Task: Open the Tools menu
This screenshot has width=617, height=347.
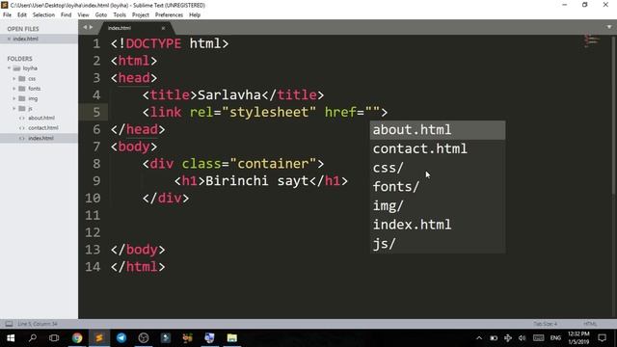Action: [x=120, y=15]
